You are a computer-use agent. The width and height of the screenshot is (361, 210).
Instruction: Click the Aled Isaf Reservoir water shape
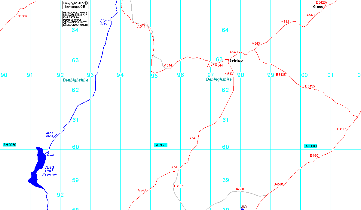(x=37, y=168)
